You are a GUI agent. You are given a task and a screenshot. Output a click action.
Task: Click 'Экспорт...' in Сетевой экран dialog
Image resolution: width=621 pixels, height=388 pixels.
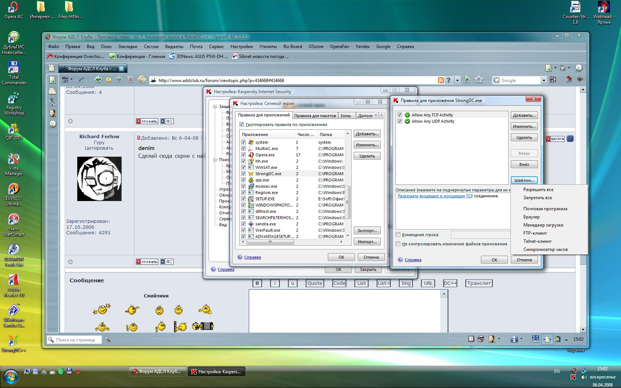pos(367,231)
